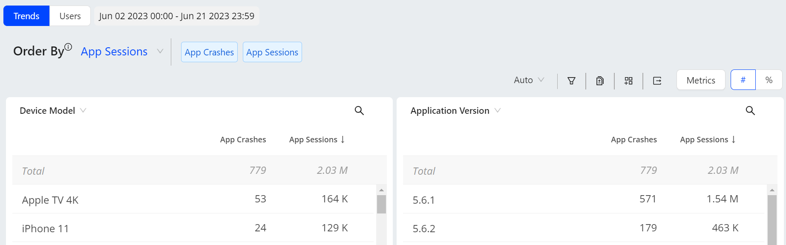Click the Application Version Total row label
786x245 pixels.
[x=424, y=171]
